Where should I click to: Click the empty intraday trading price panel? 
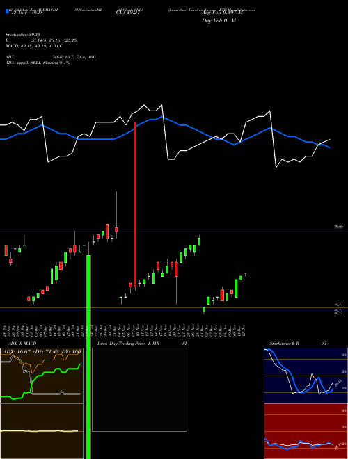tap(139, 389)
